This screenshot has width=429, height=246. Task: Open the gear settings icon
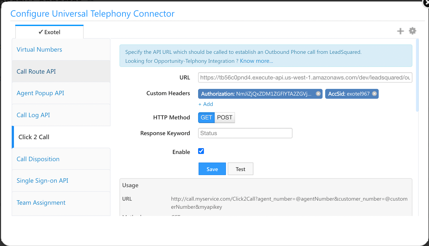pyautogui.click(x=412, y=31)
